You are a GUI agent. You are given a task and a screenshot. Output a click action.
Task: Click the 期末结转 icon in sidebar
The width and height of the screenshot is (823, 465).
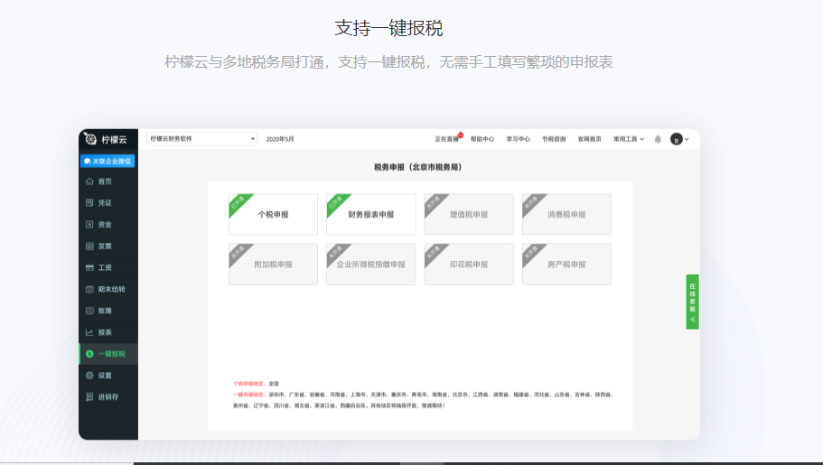click(89, 289)
